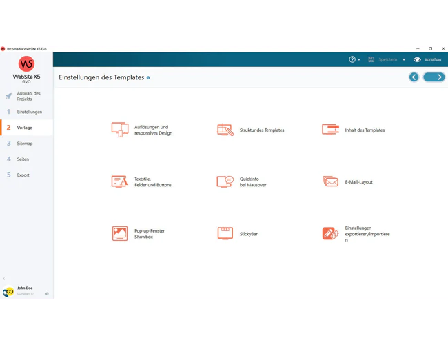This screenshot has height=345, width=448.
Task: Go to step 5 Export
Action: pos(26,175)
